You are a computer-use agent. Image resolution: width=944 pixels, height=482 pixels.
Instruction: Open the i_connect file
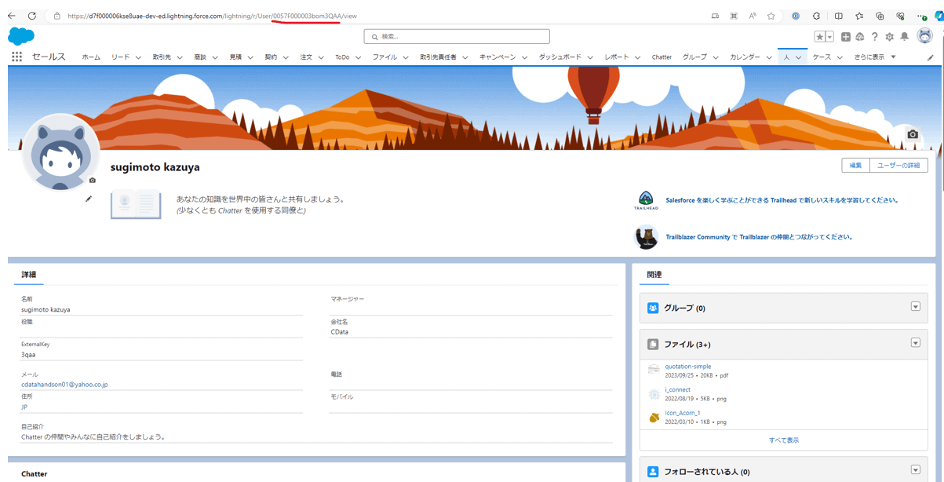pos(678,389)
